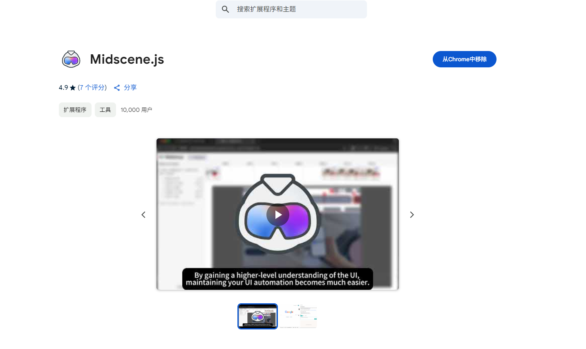Click the 从Chrome中移除 button
This screenshot has height=349, width=586.
click(464, 59)
